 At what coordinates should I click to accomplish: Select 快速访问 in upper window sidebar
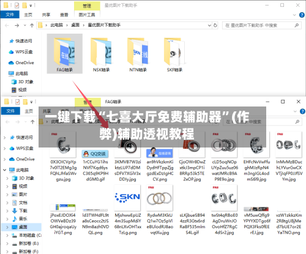21,41
